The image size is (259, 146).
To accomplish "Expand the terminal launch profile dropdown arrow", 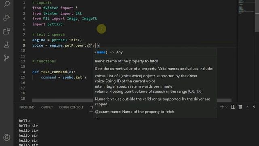I will click(x=227, y=107).
